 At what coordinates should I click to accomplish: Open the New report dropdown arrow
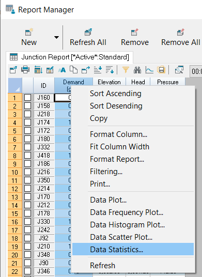coord(56,37)
